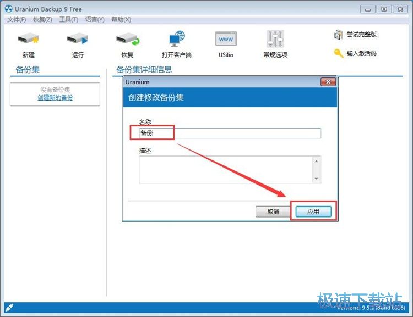Open the 帮助(X) menu
The width and height of the screenshot is (413, 317).
pos(121,19)
